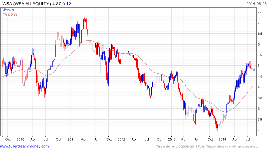The height and width of the screenshot is (150, 269).
Task: Click the 3.5 price axis label
Action: point(260,98)
